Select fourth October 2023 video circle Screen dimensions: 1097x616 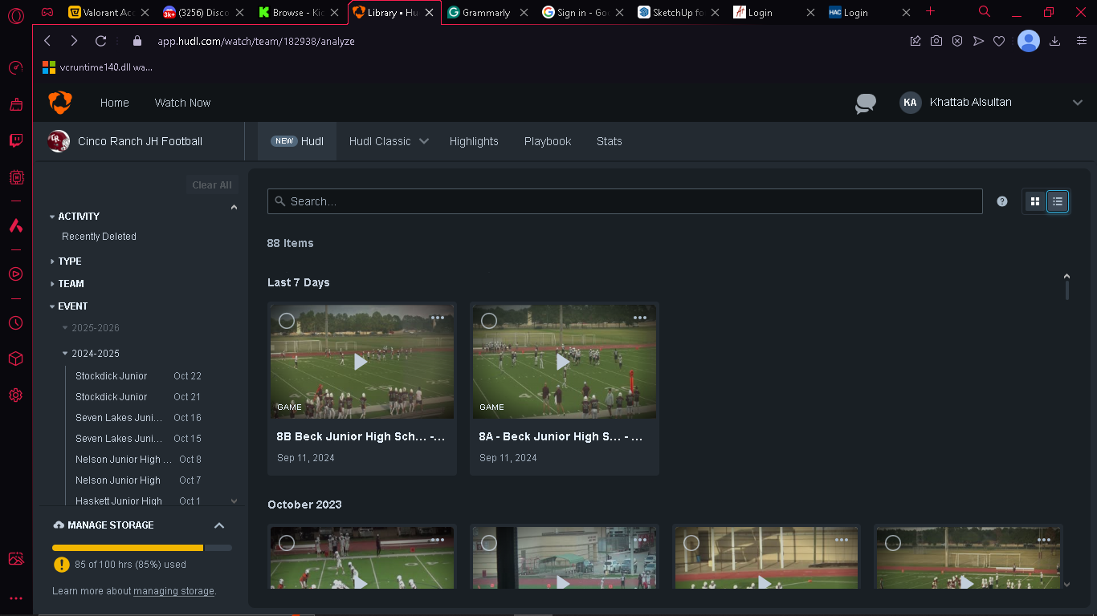893,543
